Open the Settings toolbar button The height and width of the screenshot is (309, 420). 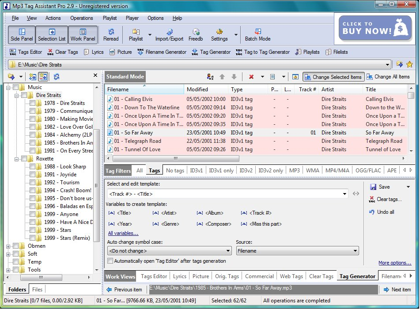click(x=219, y=35)
